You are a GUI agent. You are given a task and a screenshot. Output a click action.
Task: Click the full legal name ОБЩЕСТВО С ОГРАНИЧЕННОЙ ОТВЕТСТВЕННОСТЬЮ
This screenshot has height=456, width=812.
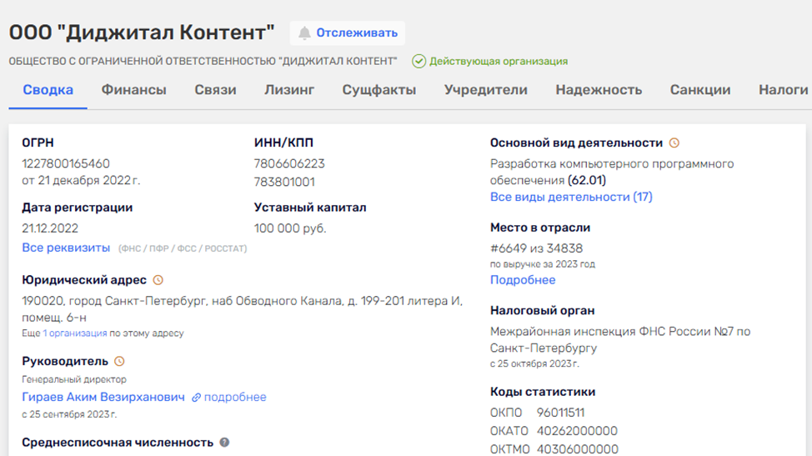pyautogui.click(x=203, y=62)
